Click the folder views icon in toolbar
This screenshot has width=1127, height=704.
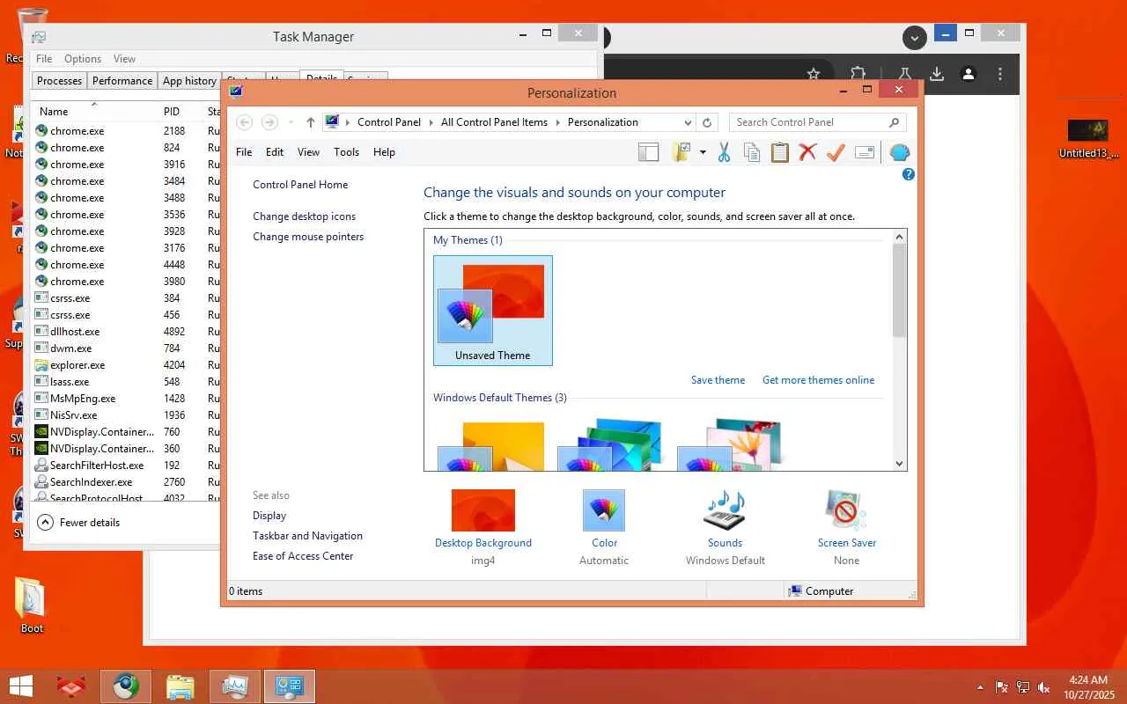(681, 152)
